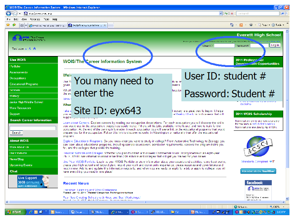Click the career search text box
Screen dimensions: 295x221
(x=33, y=128)
